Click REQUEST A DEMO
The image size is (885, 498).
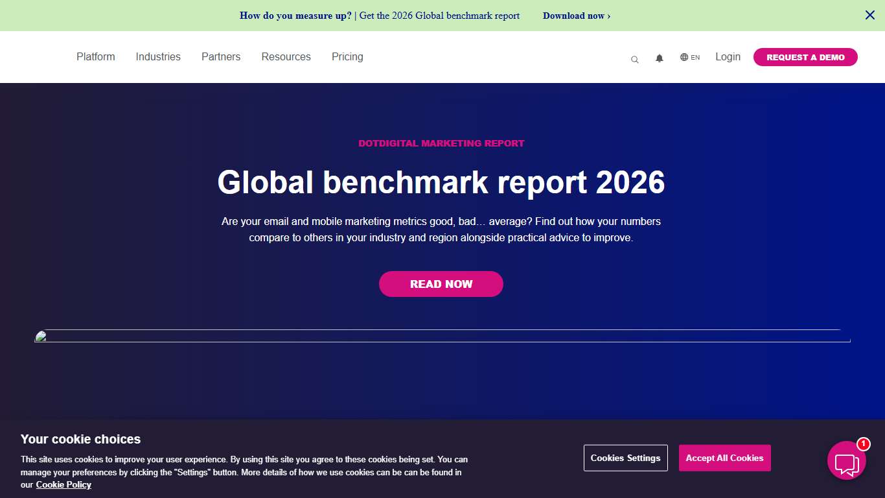(x=805, y=57)
